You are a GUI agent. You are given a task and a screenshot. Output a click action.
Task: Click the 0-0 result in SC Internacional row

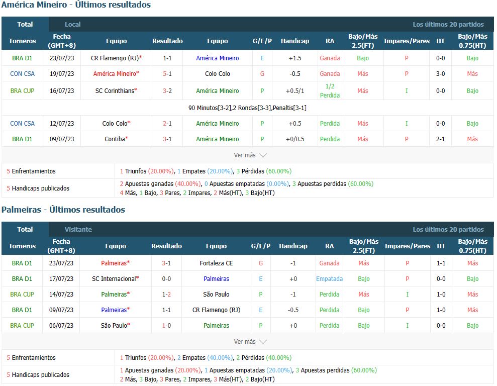(x=166, y=278)
